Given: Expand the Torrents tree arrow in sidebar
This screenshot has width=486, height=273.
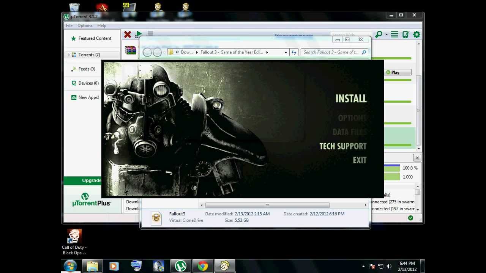Looking at the screenshot, I should pos(69,55).
